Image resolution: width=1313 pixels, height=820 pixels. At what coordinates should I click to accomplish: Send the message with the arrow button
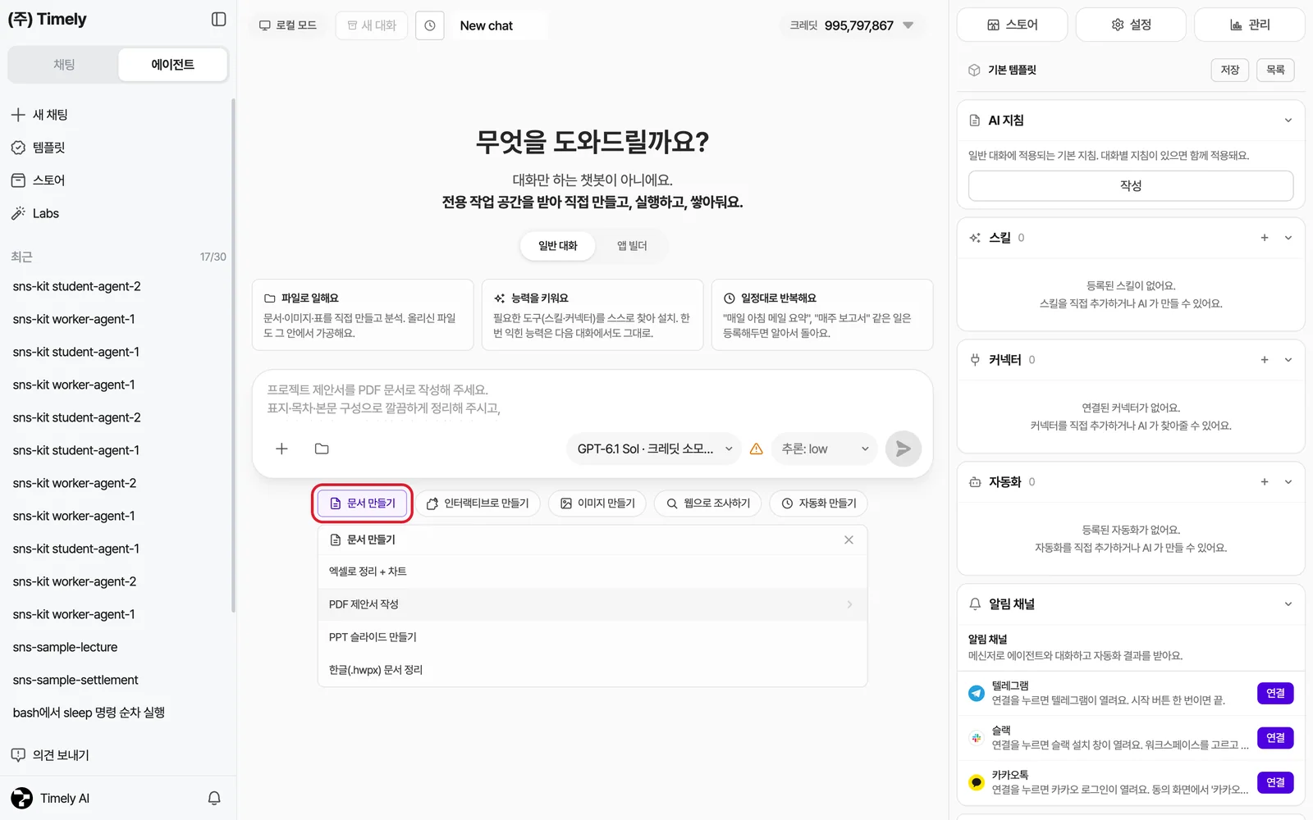pos(903,449)
